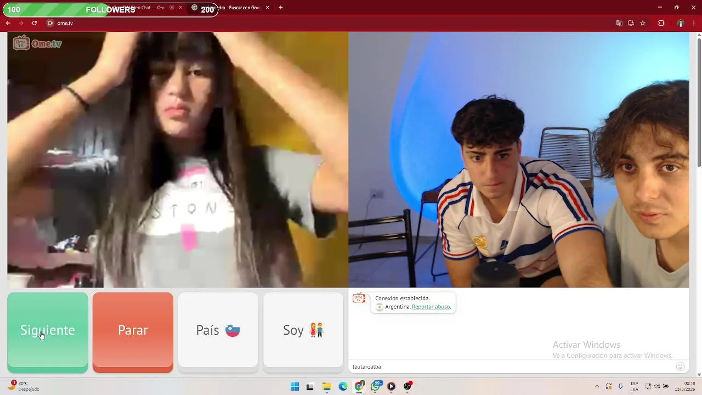The width and height of the screenshot is (702, 395).
Task: Close the Ome video chat tab
Action: coord(180,8)
